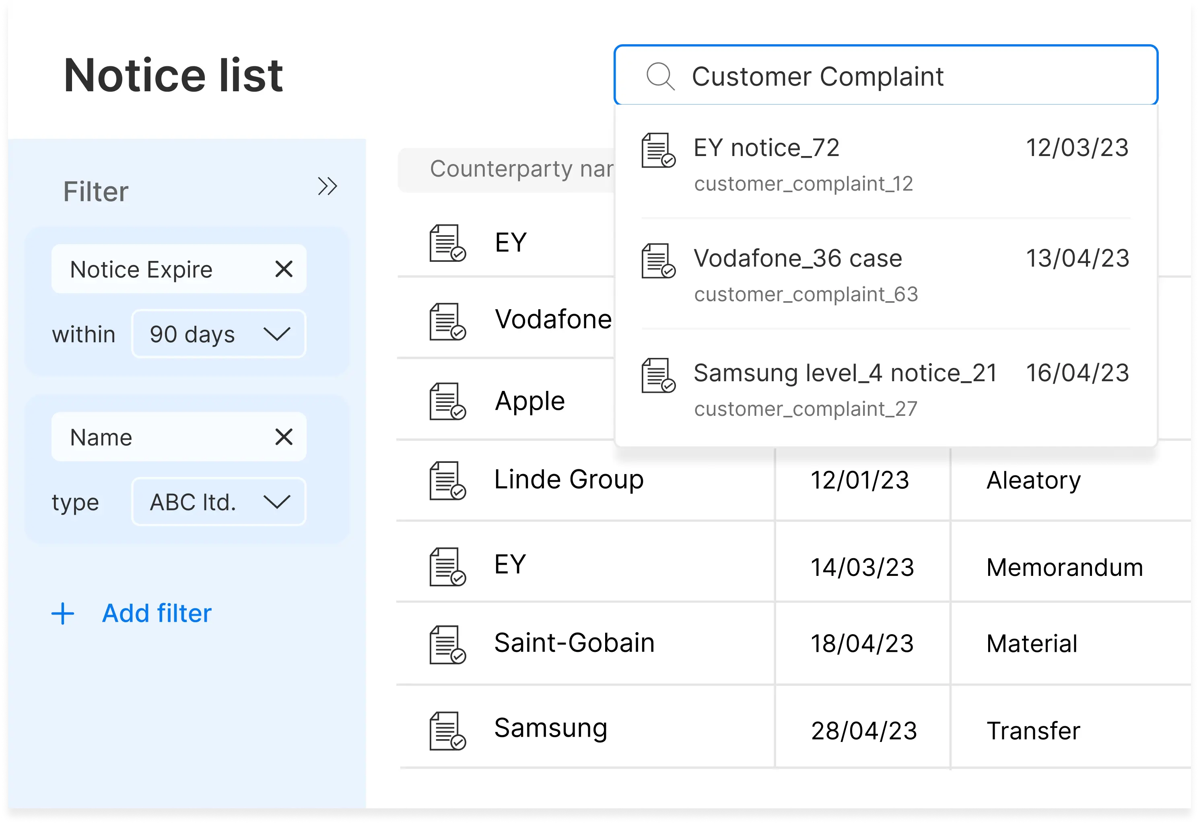The image size is (1199, 824).
Task: Click the plus icon beside Add filter
Action: (x=63, y=614)
